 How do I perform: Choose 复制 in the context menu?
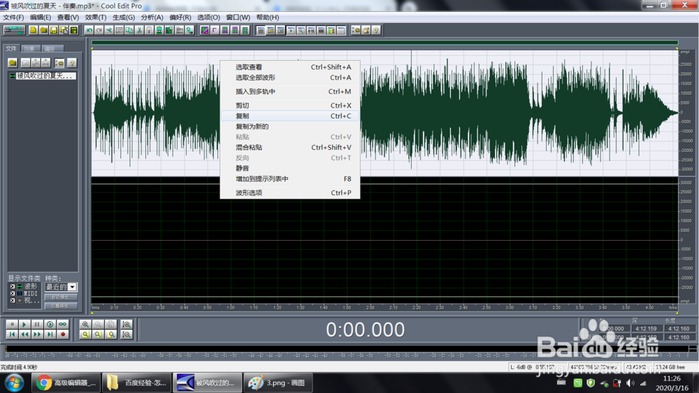tap(290, 116)
